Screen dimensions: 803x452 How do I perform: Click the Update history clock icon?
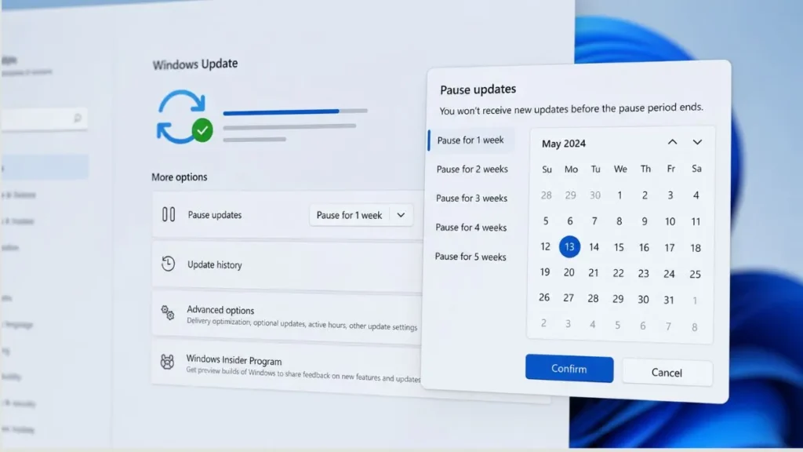[x=167, y=264]
